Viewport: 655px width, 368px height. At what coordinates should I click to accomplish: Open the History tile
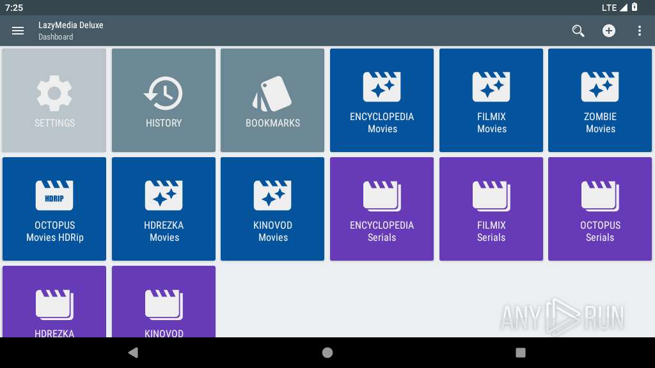tap(164, 100)
